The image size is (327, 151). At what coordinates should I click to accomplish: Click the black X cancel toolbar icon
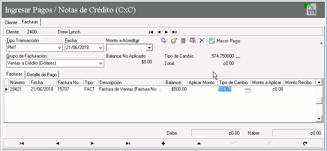202,40
